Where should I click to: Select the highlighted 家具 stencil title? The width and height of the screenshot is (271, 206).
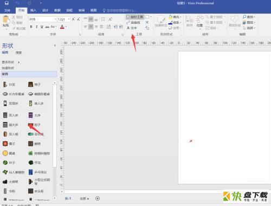[29, 74]
